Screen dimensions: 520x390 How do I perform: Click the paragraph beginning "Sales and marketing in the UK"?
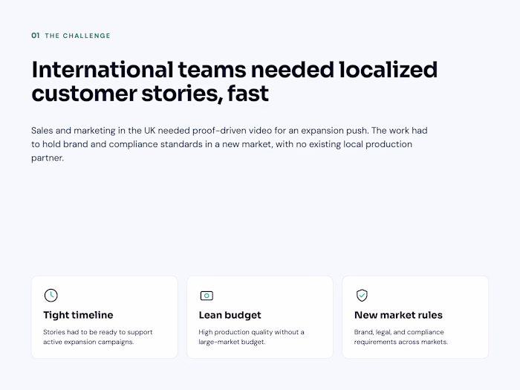click(229, 144)
